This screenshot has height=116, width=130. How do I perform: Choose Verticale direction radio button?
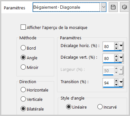(23, 99)
